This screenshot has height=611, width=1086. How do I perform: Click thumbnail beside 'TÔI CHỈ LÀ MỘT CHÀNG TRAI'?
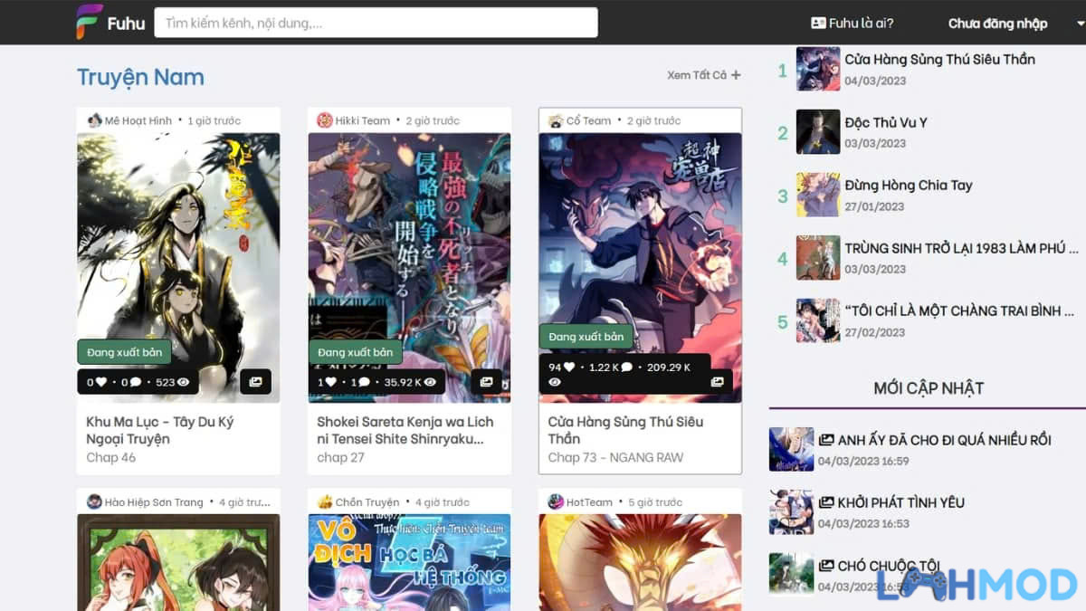pos(818,320)
